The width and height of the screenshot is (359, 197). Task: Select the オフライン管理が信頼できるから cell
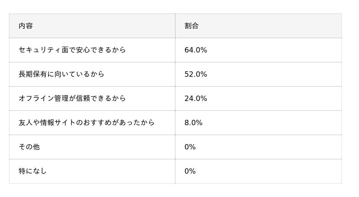tap(72, 99)
